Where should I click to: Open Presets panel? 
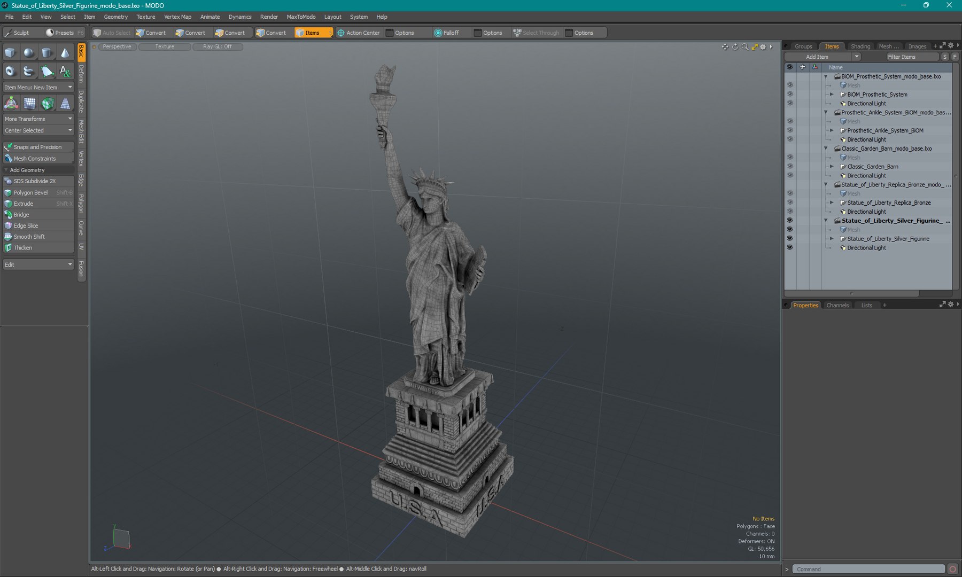[64, 33]
